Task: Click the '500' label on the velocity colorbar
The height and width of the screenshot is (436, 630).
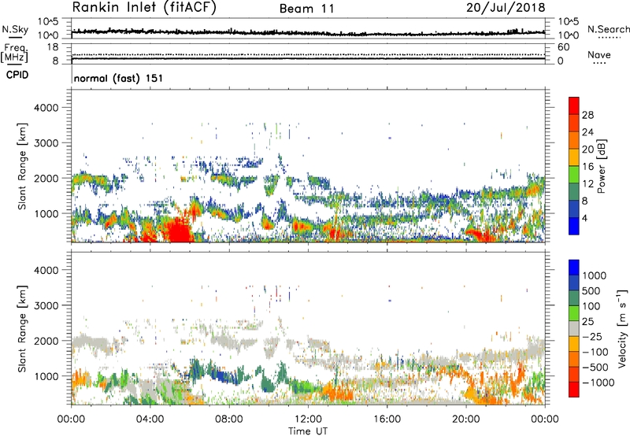Action: [x=592, y=290]
